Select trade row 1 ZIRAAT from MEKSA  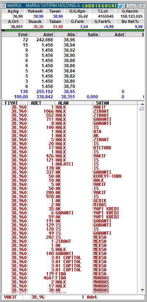coord(70,241)
